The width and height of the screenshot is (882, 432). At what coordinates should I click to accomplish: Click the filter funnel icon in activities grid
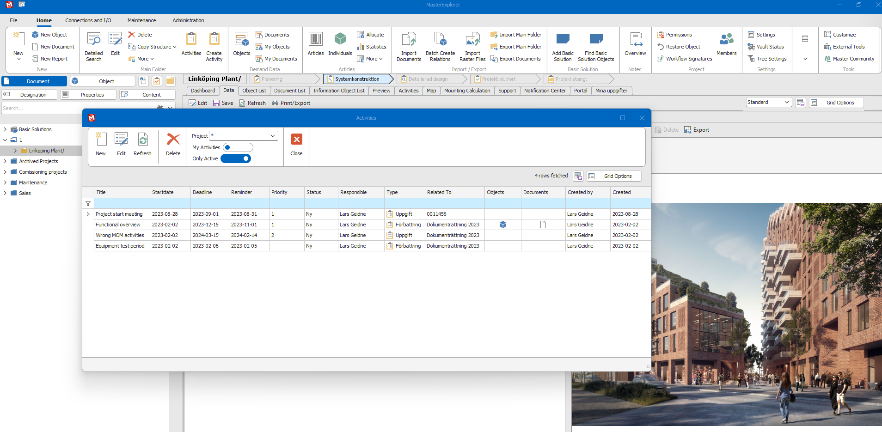coord(88,204)
